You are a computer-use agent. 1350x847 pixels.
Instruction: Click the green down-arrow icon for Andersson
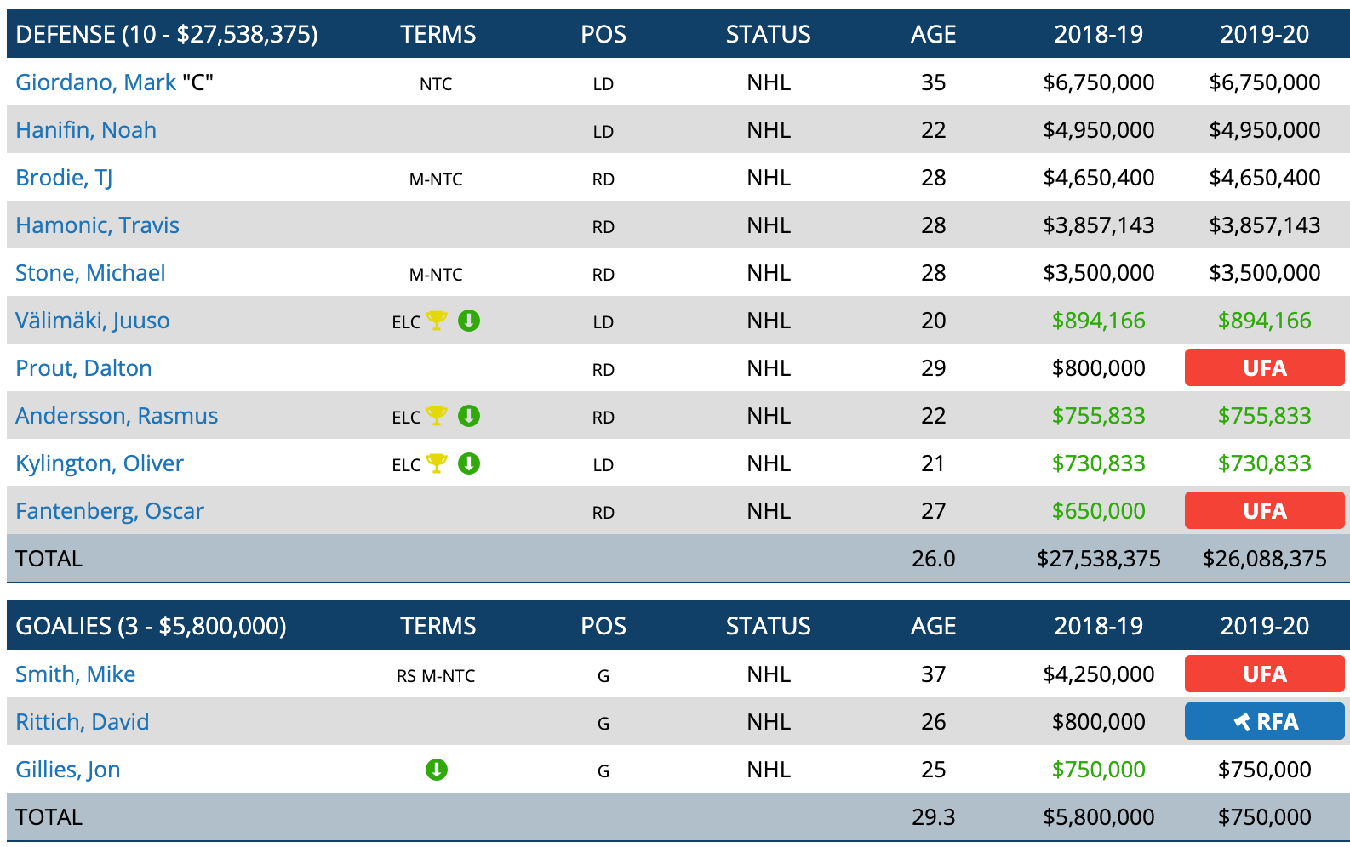click(469, 416)
